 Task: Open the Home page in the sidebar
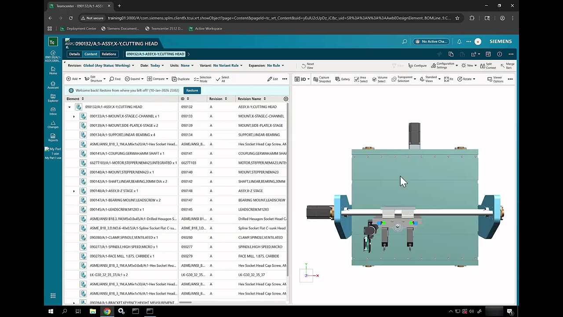coord(53,70)
